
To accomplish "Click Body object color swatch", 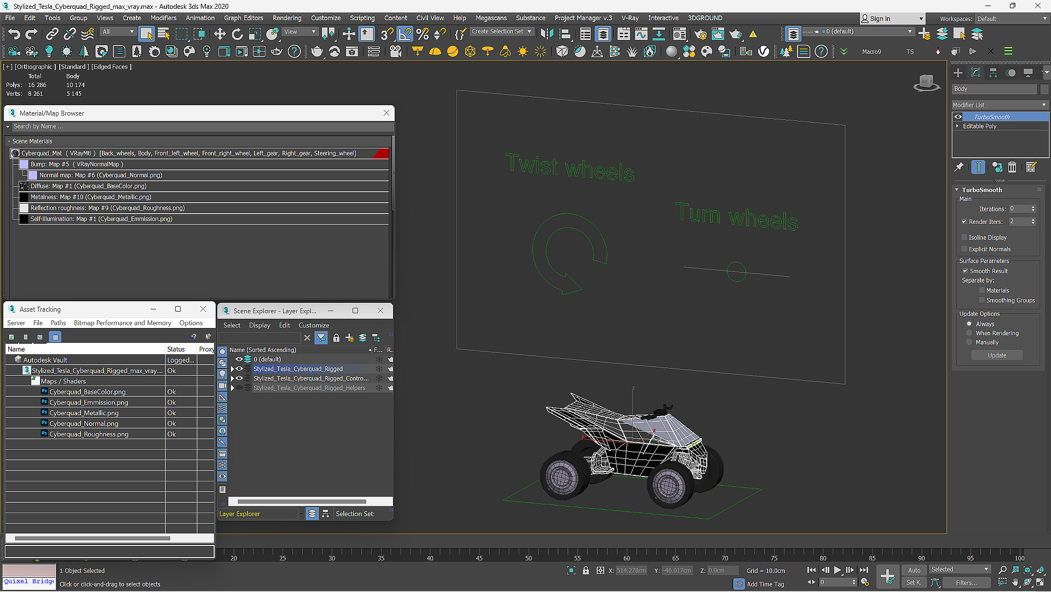I will tap(1044, 89).
